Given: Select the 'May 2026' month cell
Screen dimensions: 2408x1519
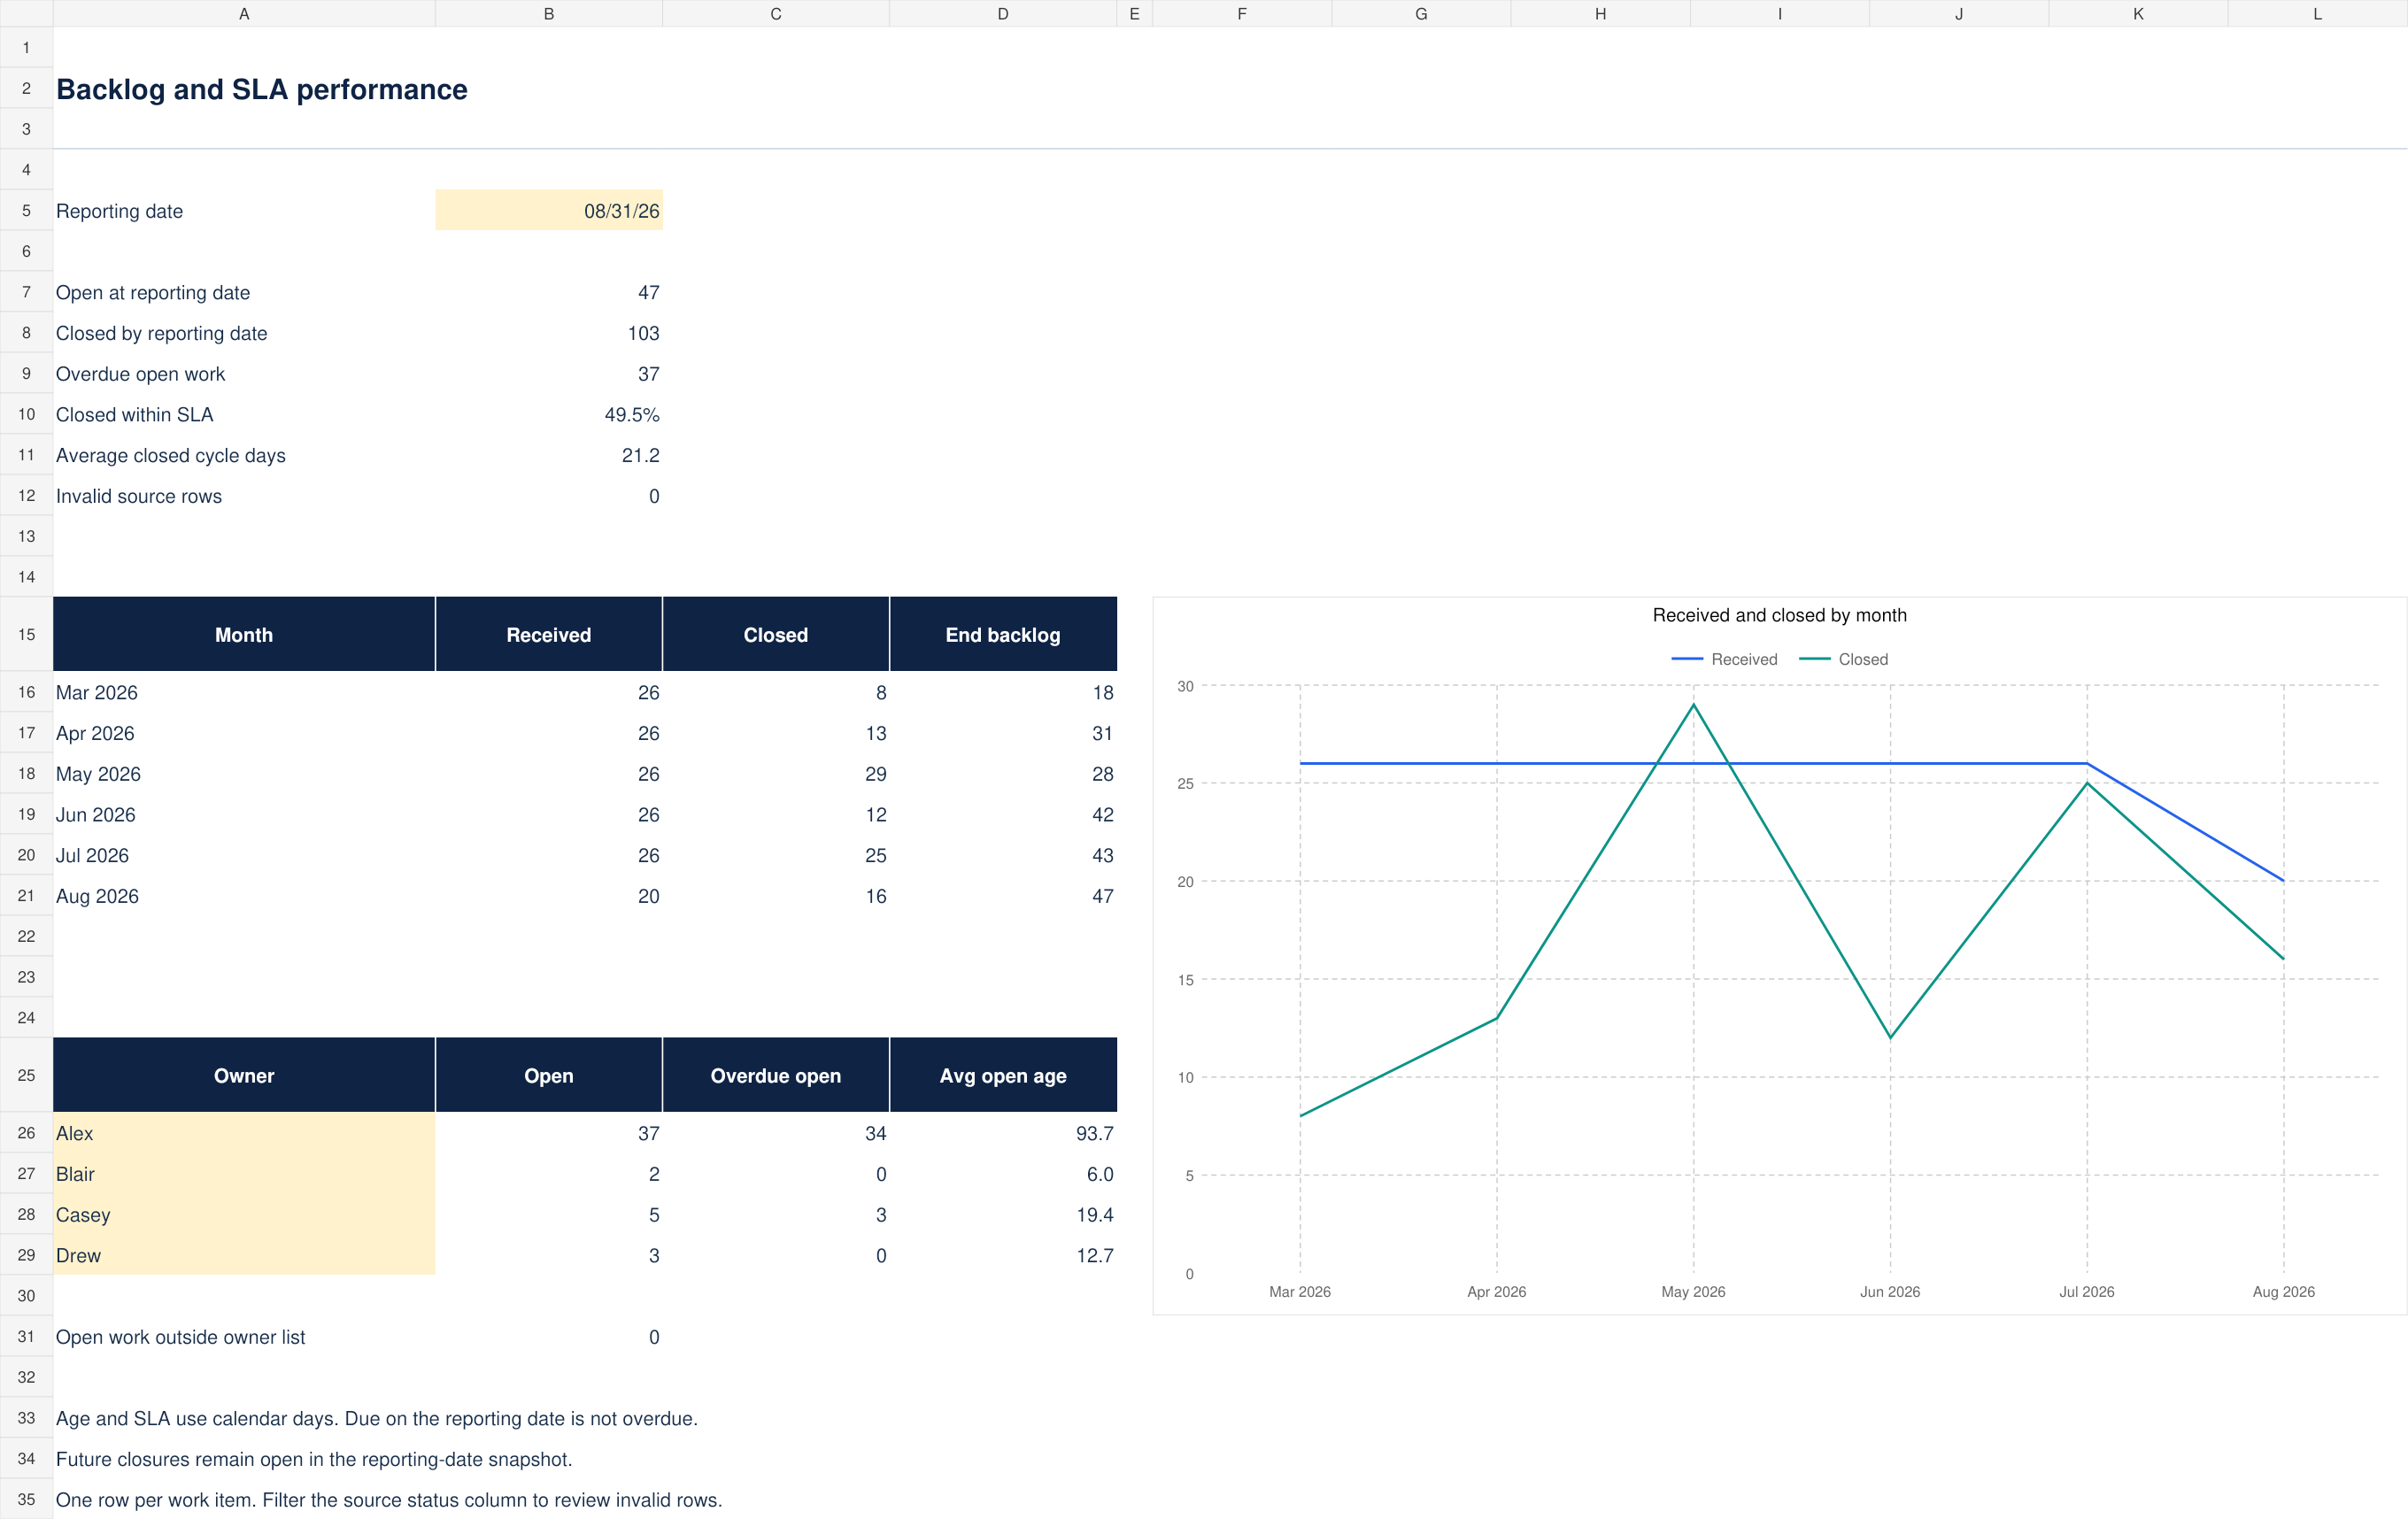Looking at the screenshot, I should 244,774.
